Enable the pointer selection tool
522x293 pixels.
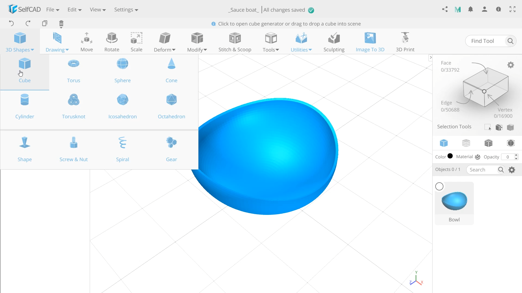[x=488, y=127]
